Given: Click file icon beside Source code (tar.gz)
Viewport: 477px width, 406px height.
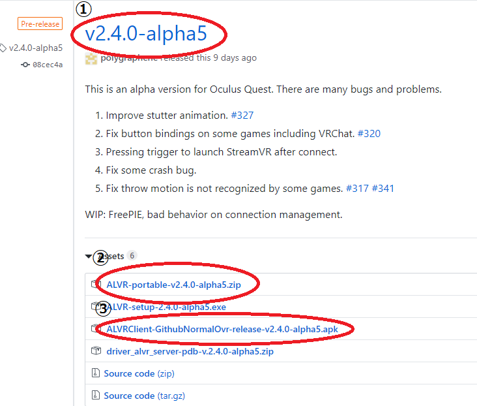Looking at the screenshot, I should tap(96, 395).
